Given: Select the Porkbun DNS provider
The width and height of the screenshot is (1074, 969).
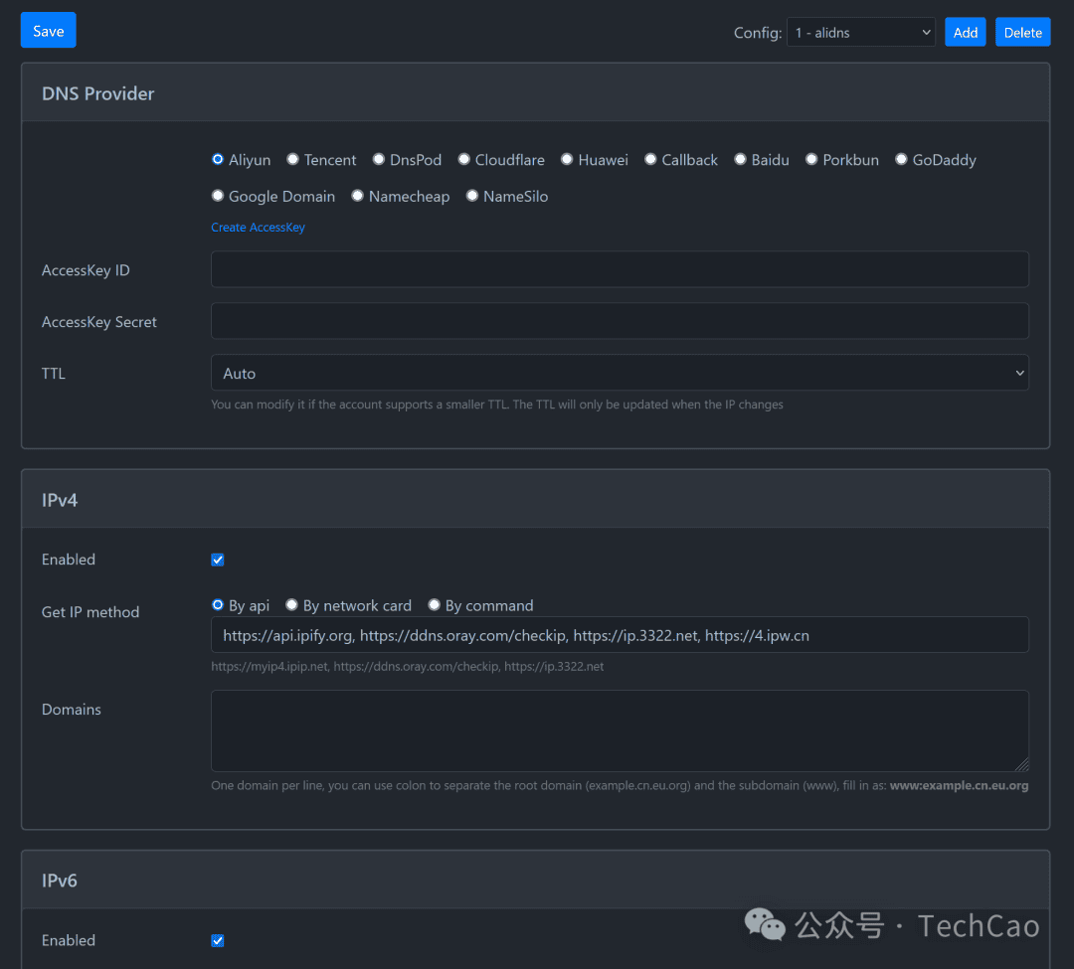Looking at the screenshot, I should (x=811, y=159).
